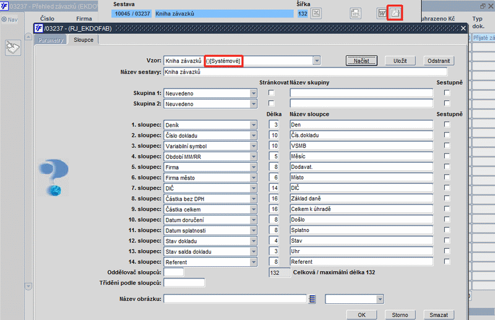Image resolution: width=495 pixels, height=320 pixels.
Task: Open the 2. sloupec Číslo dokladu dropdown
Action: [x=253, y=135]
